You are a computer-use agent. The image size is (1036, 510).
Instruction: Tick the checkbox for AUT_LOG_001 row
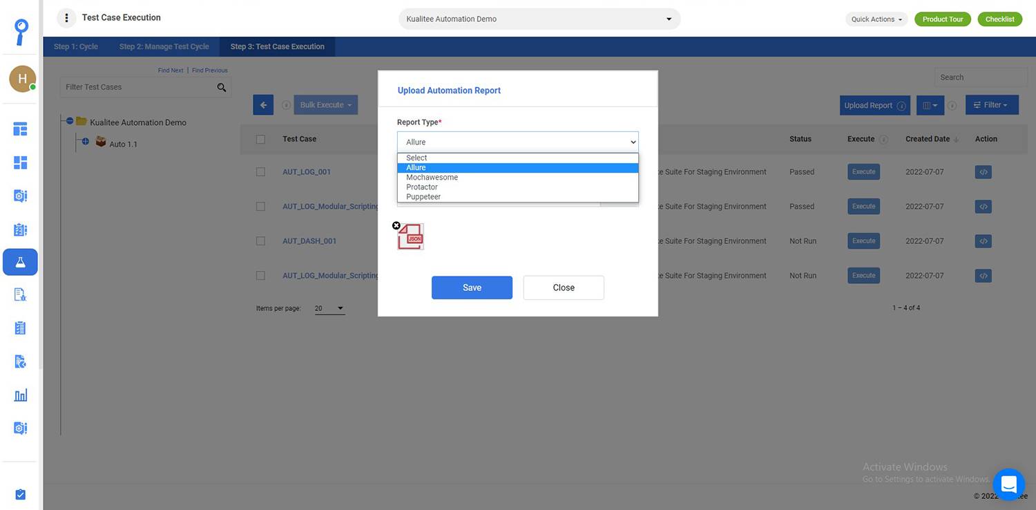click(x=260, y=172)
